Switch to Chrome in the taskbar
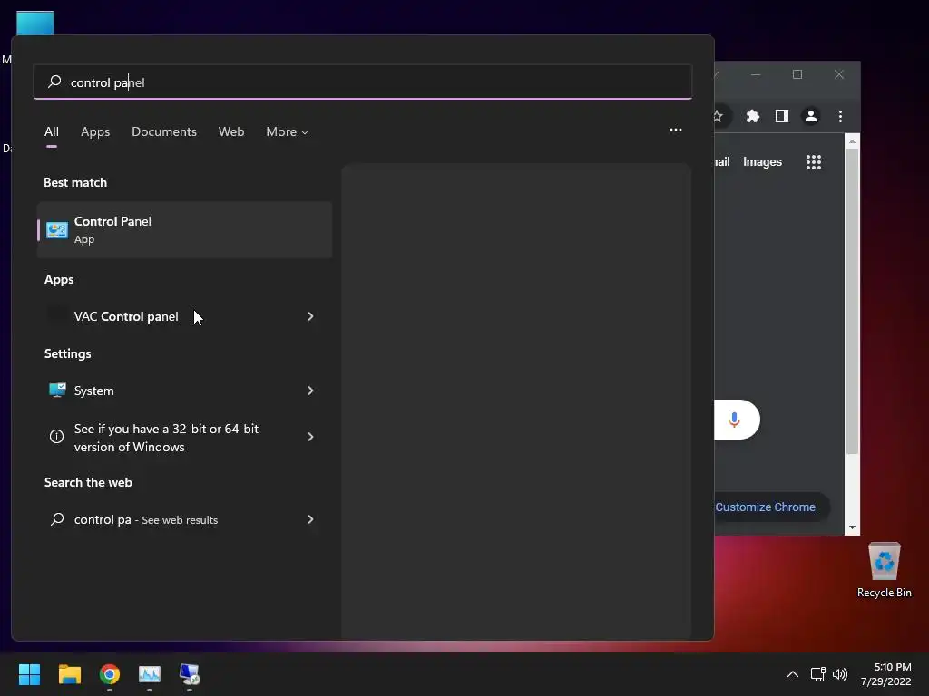929x696 pixels. click(110, 674)
